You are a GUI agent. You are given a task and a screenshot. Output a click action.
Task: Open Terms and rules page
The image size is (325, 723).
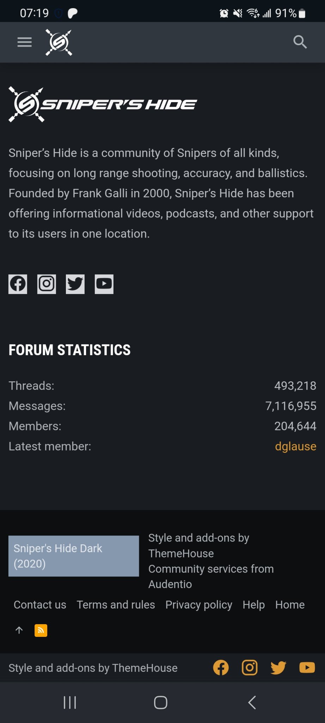(x=116, y=605)
